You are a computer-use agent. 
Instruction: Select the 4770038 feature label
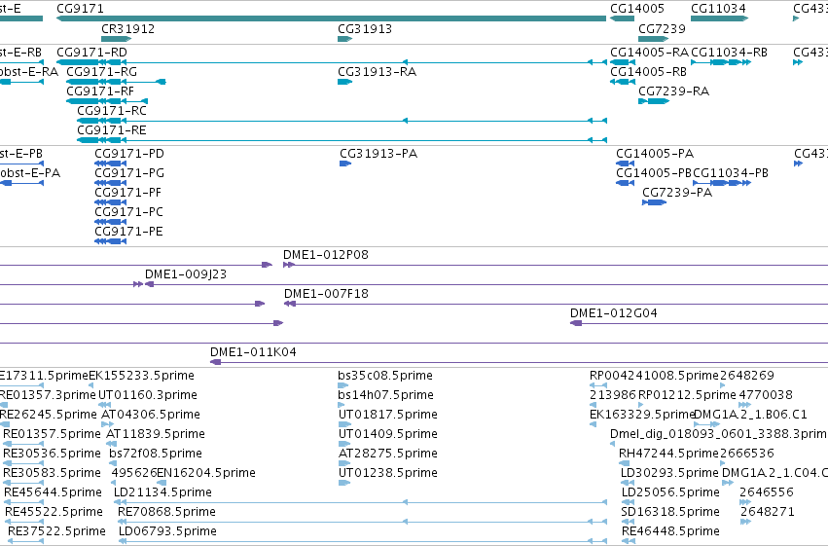point(766,395)
